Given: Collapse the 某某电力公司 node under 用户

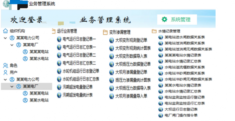Looking at the screenshot, I should pos(5,79).
